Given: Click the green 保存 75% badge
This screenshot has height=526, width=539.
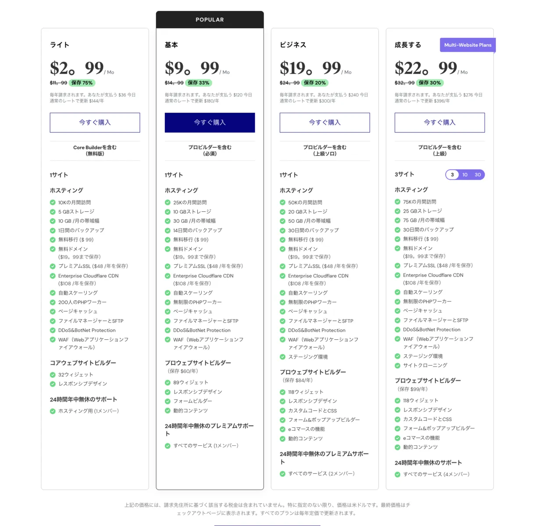Looking at the screenshot, I should tap(82, 83).
